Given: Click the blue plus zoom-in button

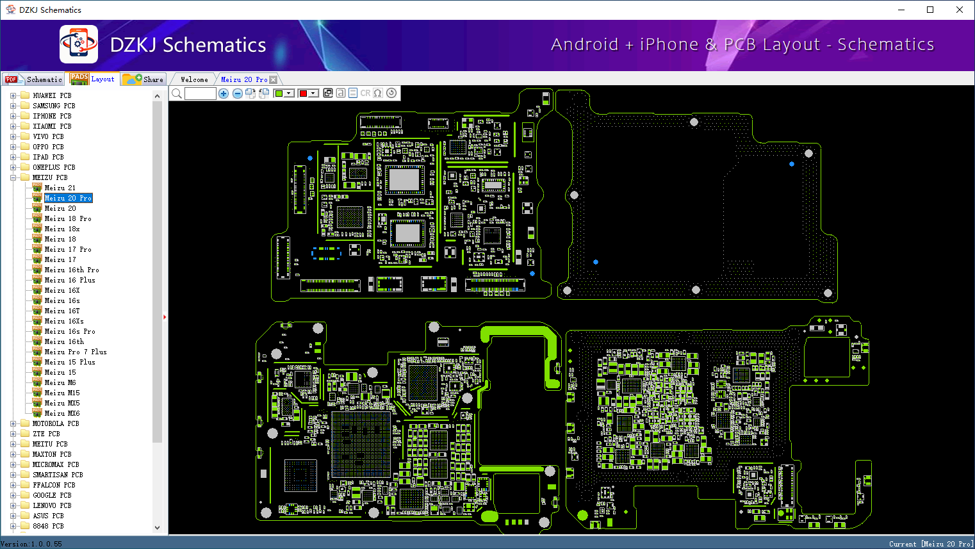Looking at the screenshot, I should 224,94.
